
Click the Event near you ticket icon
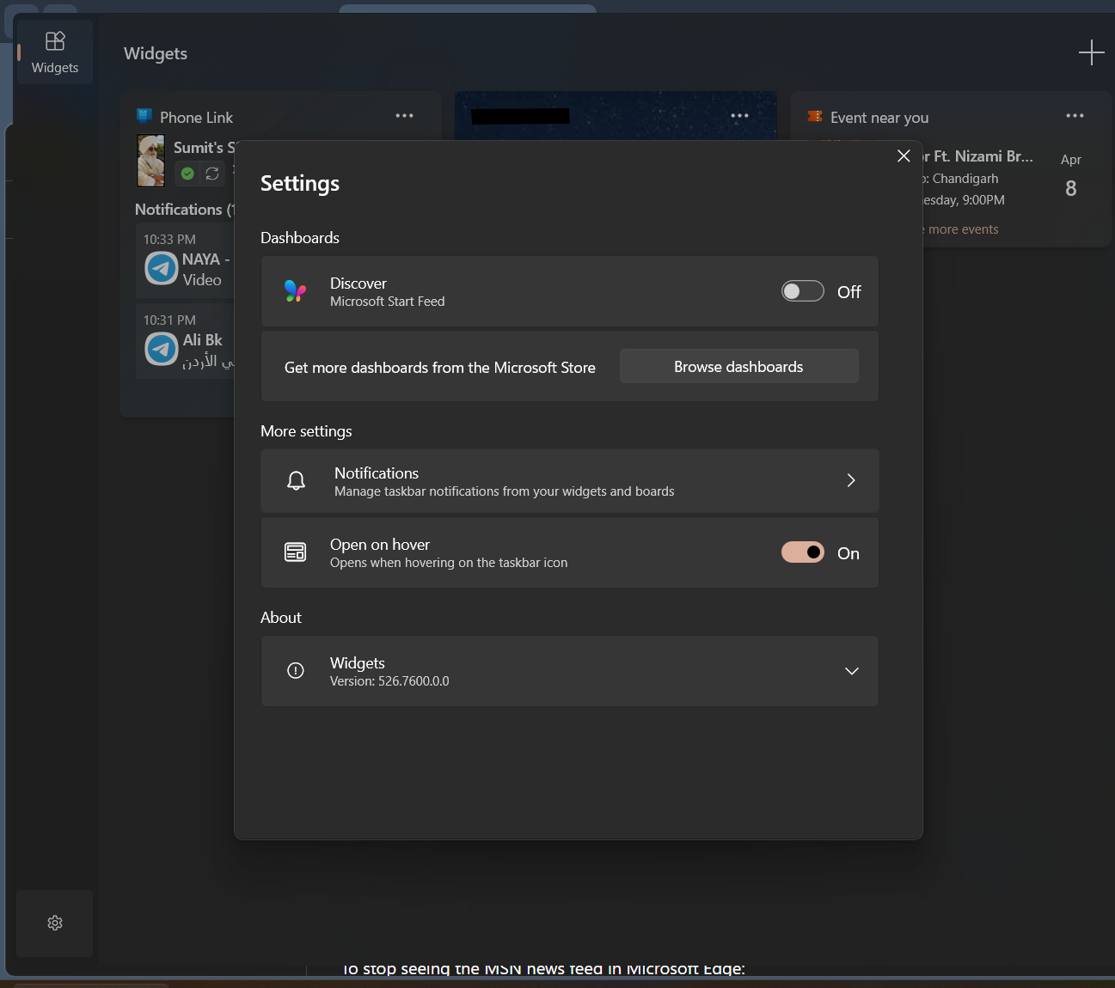(815, 116)
